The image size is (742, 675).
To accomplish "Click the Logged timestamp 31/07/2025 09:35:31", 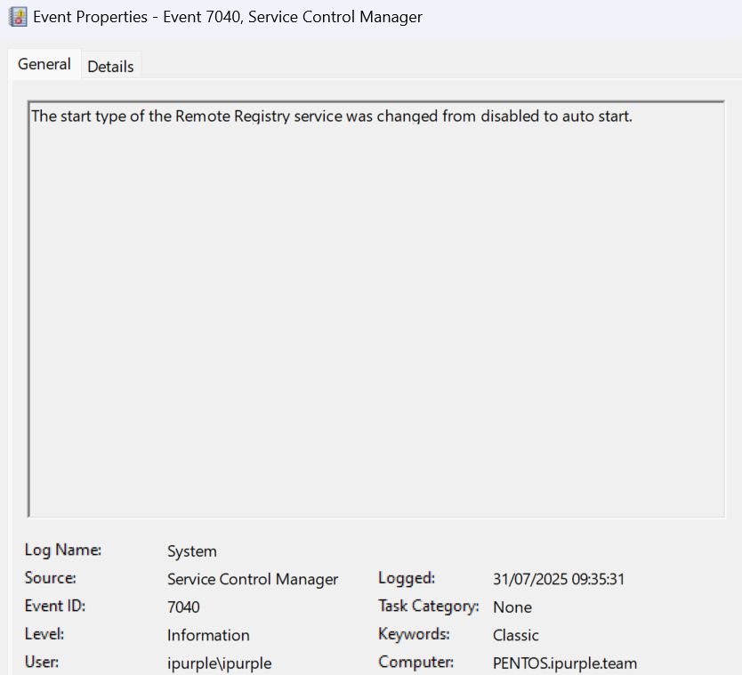I will coord(559,579).
